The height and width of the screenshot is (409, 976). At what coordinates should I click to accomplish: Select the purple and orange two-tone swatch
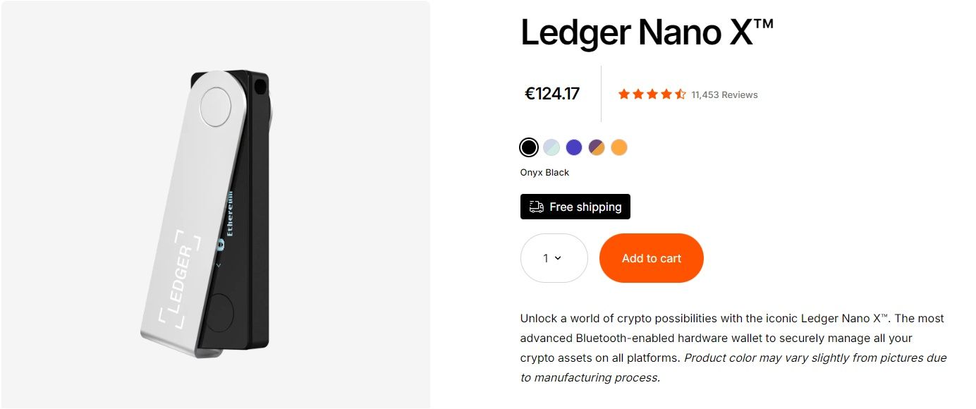click(597, 147)
